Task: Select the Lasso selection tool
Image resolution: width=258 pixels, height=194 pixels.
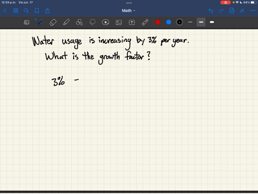Action: tap(92, 22)
